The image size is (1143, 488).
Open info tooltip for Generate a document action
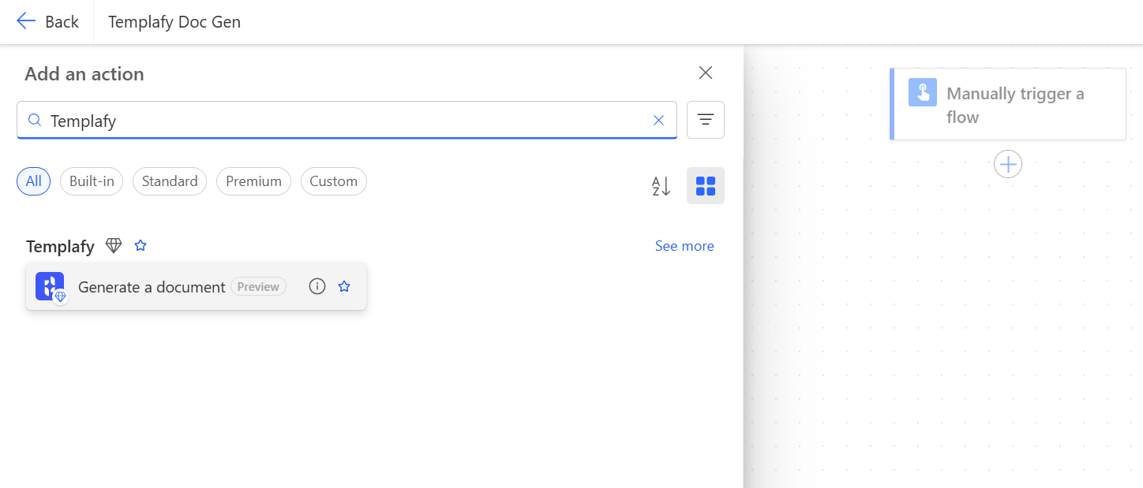[317, 286]
